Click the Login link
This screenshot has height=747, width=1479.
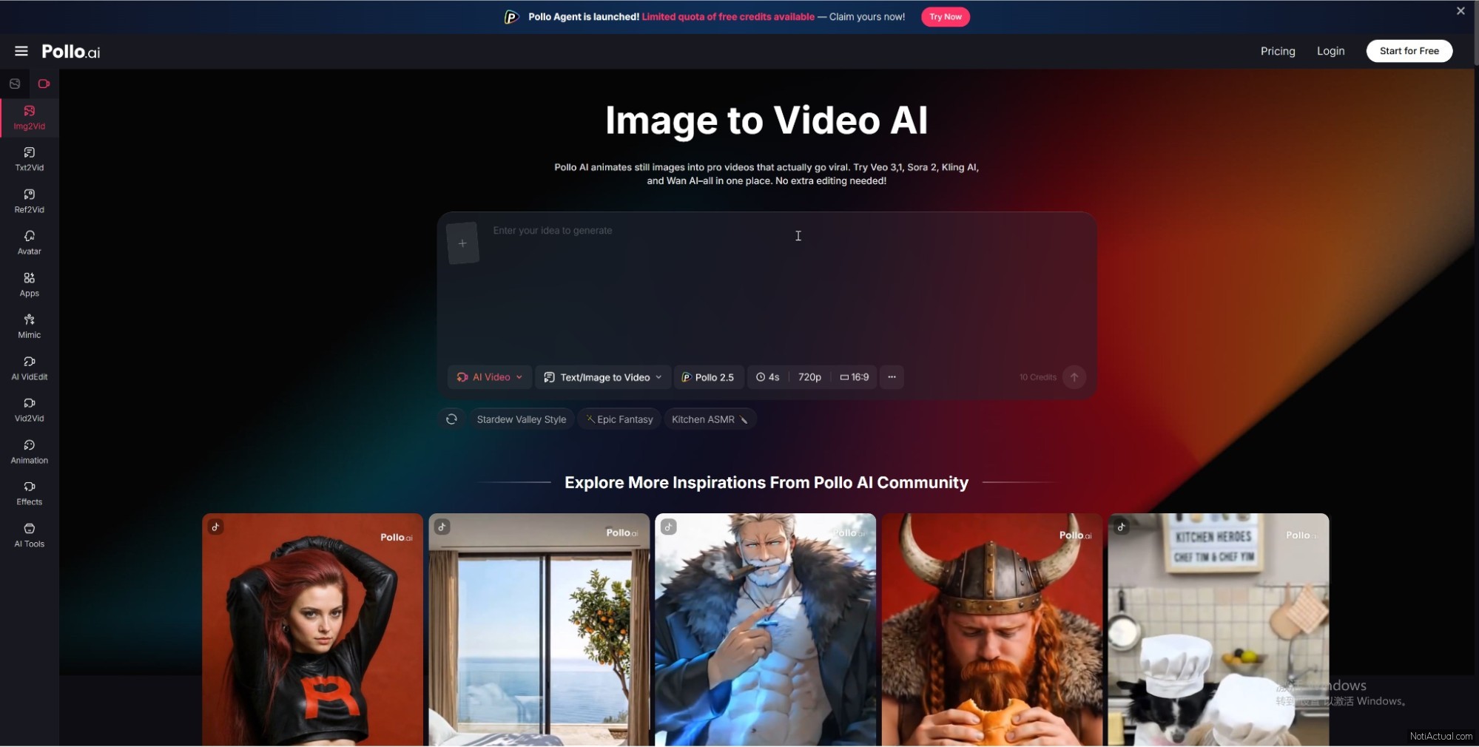tap(1330, 51)
